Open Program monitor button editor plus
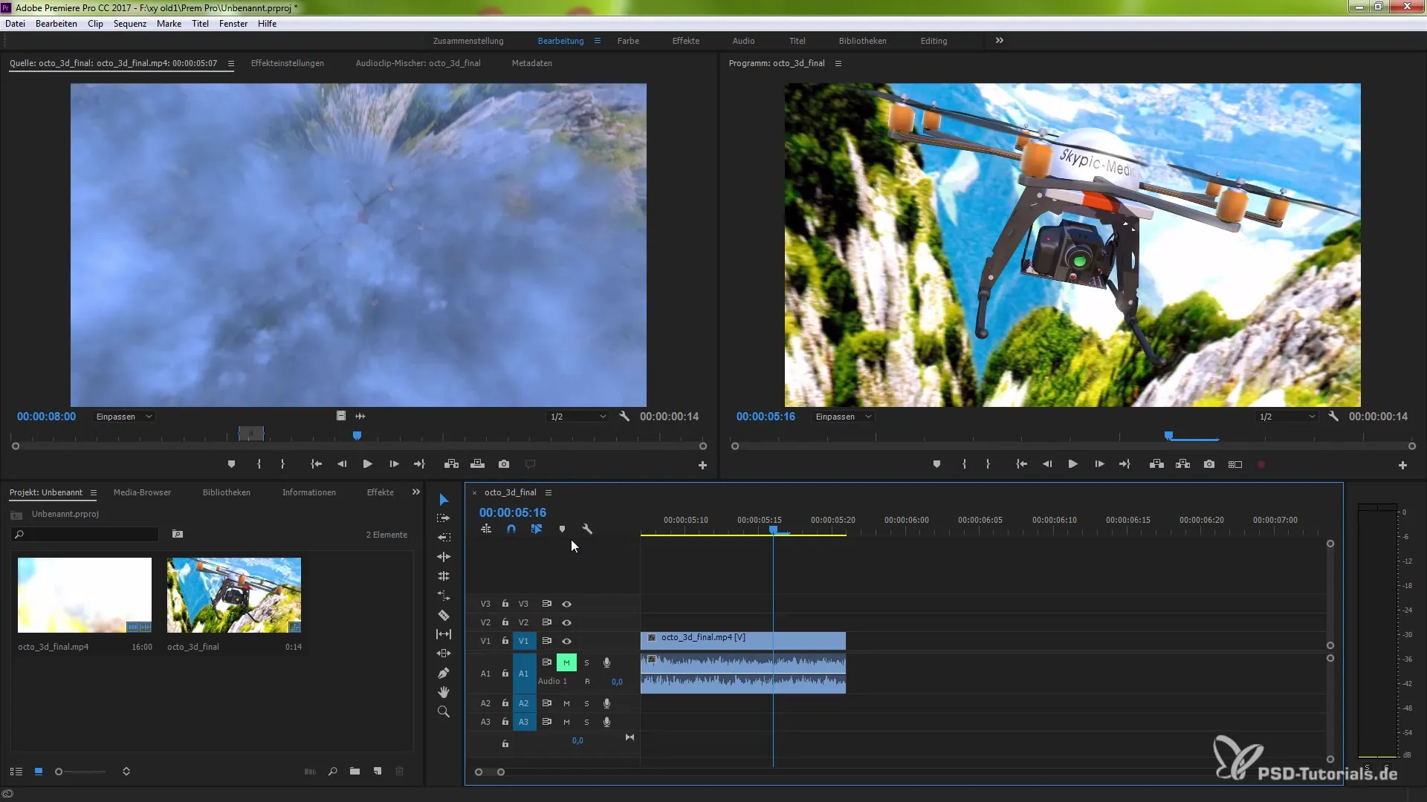The height and width of the screenshot is (802, 1427). coord(1402,466)
